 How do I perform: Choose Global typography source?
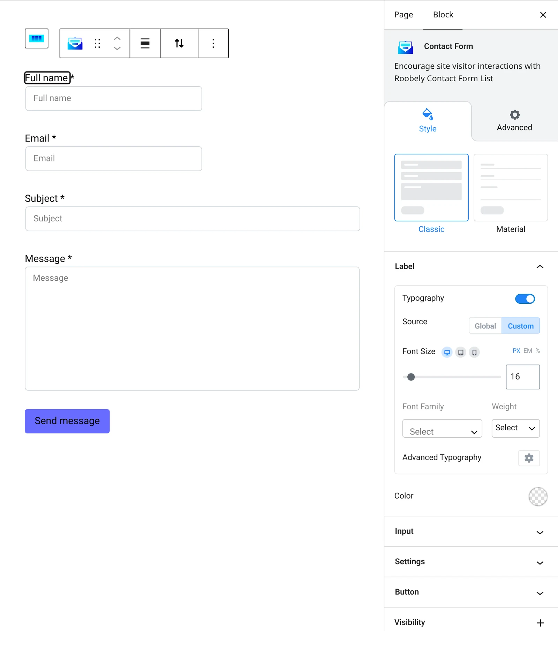tap(485, 326)
